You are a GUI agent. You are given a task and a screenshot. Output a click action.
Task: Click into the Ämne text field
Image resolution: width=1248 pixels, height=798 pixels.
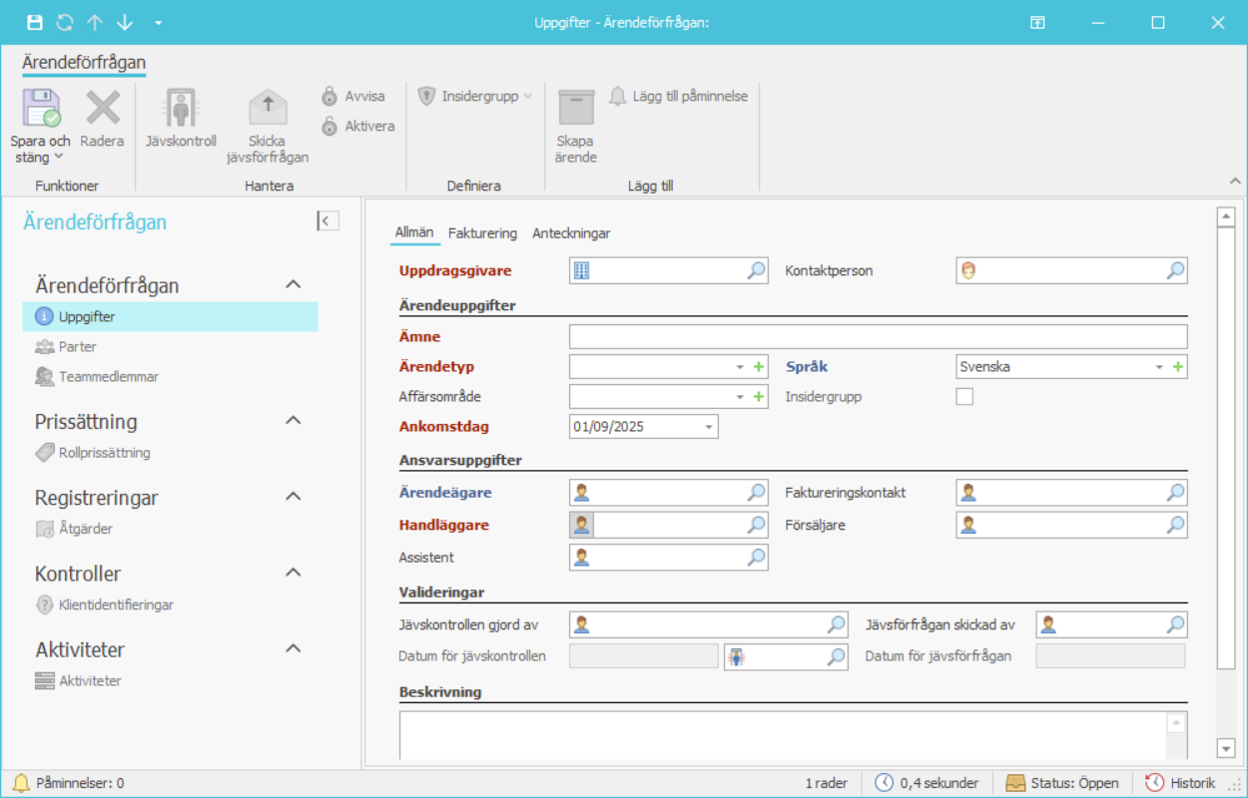pos(878,337)
